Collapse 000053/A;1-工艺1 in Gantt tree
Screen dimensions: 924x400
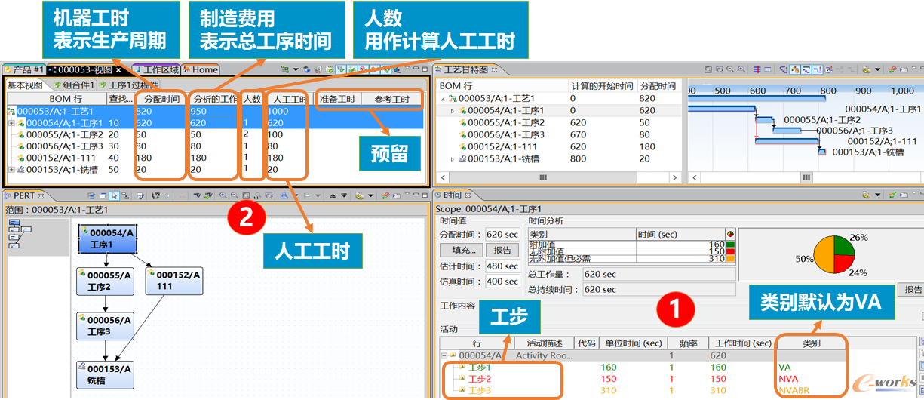pos(442,98)
